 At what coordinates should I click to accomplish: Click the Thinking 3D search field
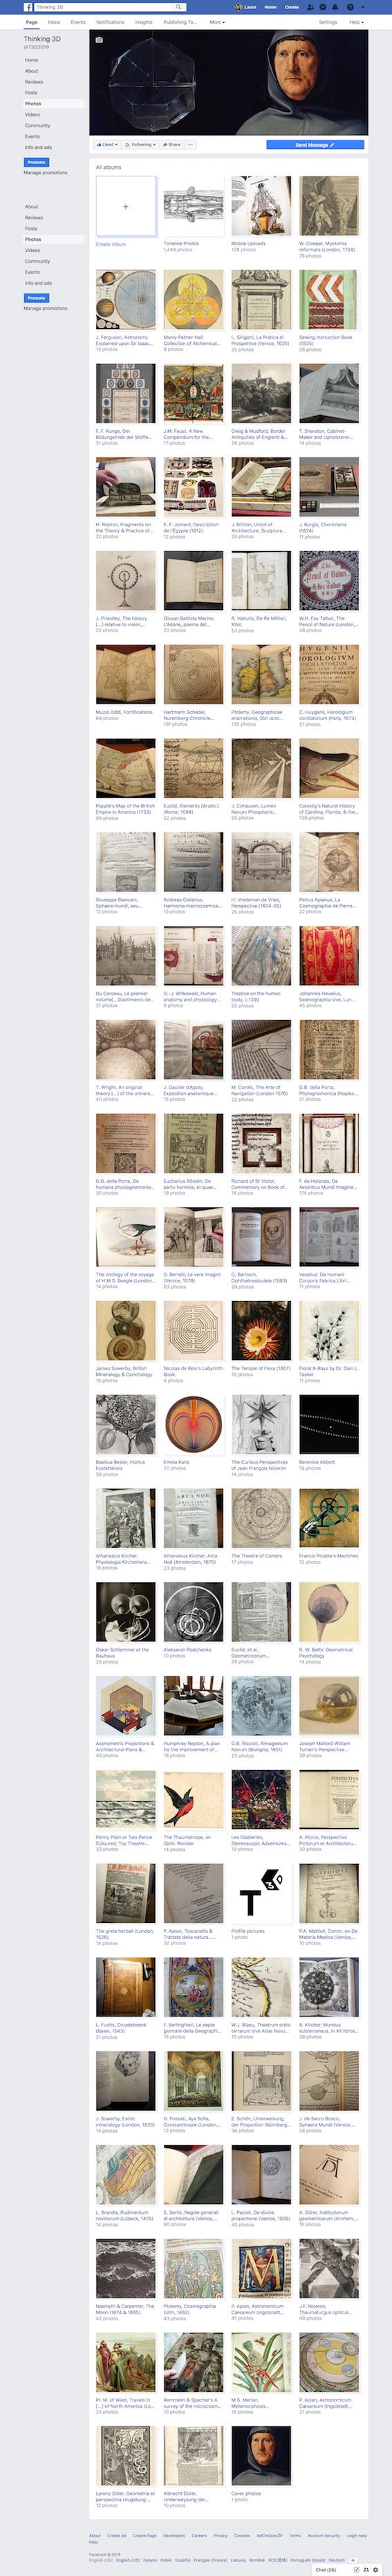pyautogui.click(x=109, y=7)
